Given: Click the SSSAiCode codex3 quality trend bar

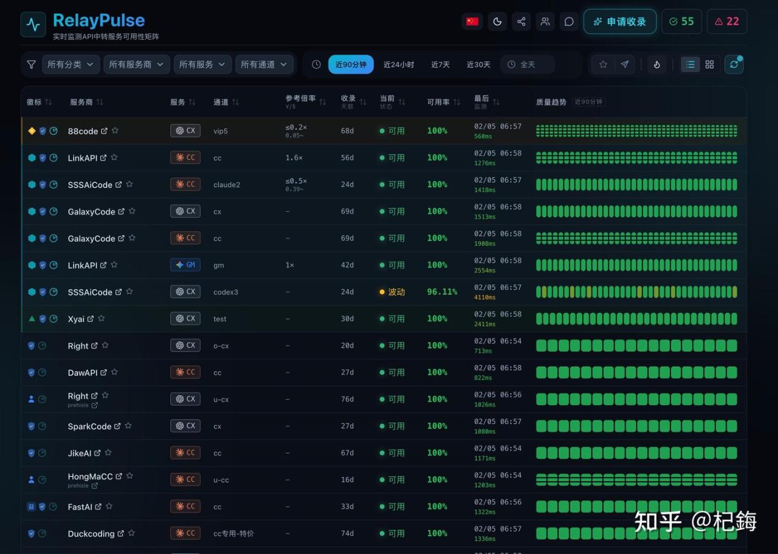Looking at the screenshot, I should pyautogui.click(x=636, y=292).
